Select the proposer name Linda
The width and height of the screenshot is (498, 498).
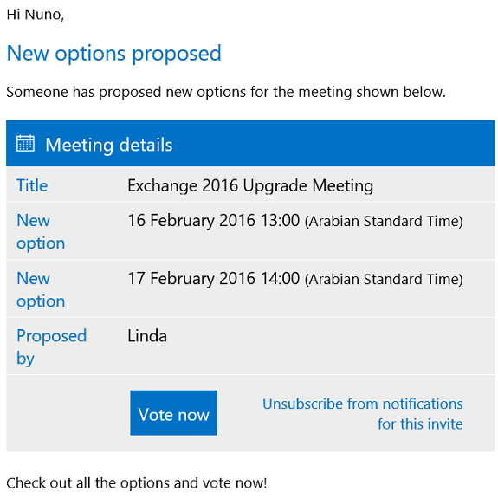pos(147,336)
